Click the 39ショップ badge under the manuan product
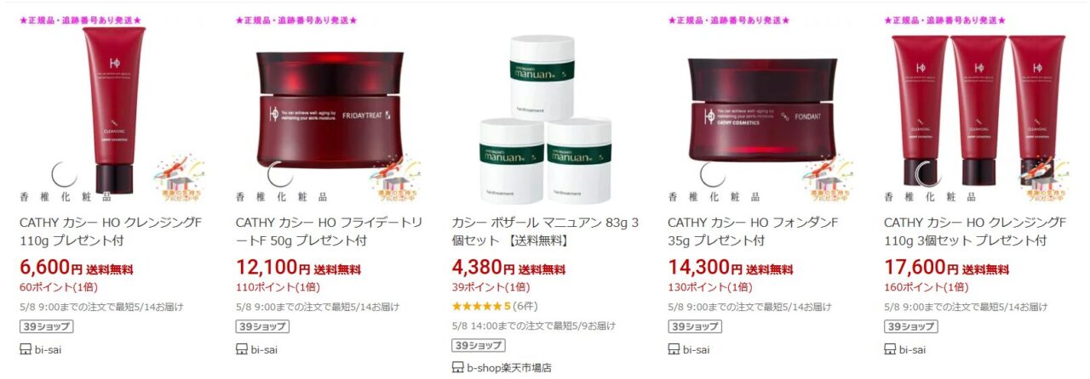 click(x=479, y=345)
